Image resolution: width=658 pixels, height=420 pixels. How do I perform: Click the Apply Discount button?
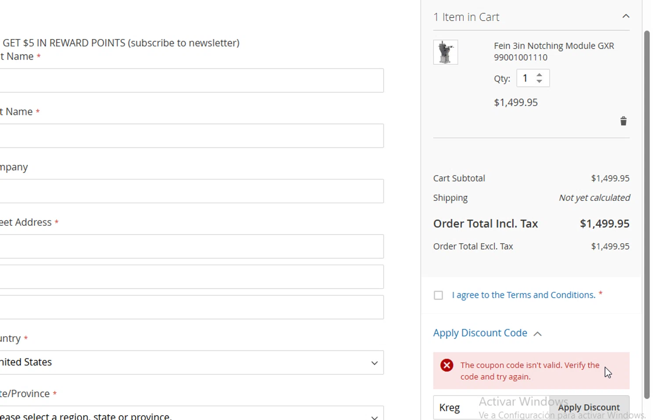pos(589,407)
